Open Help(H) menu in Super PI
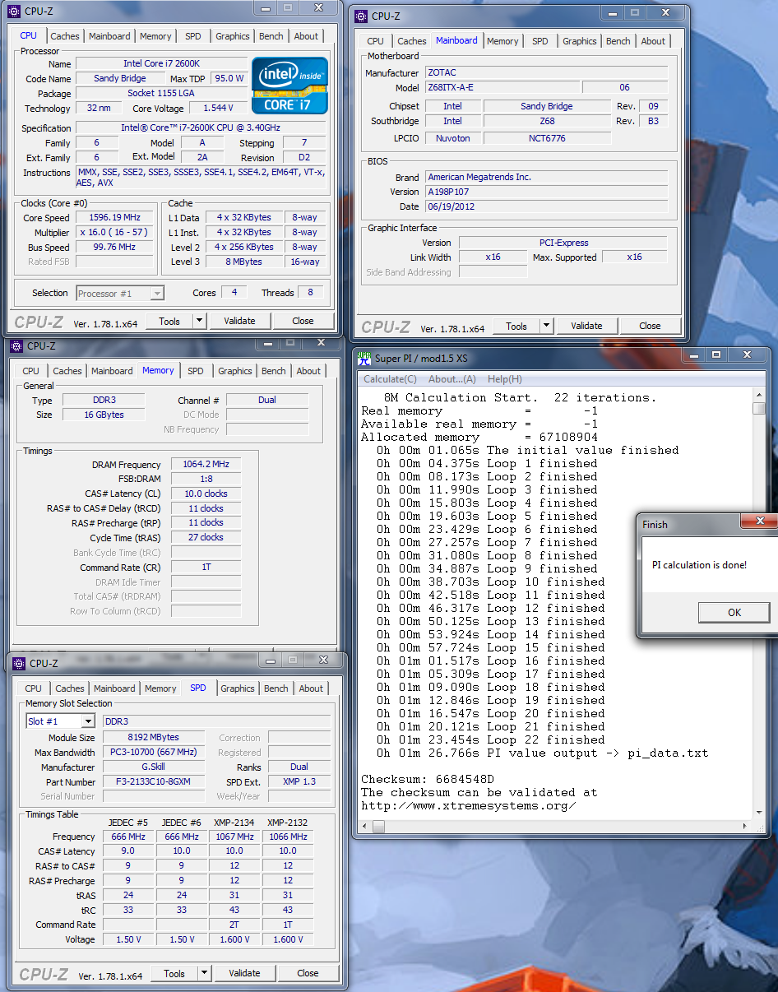Viewport: 778px width, 992px height. [x=505, y=379]
